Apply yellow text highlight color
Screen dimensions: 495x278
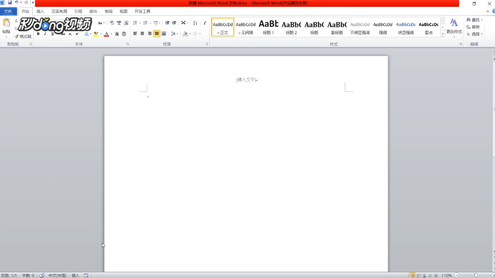96,34
